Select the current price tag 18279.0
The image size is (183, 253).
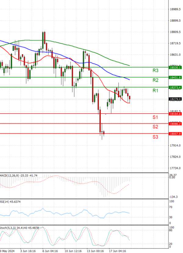(x=175, y=99)
